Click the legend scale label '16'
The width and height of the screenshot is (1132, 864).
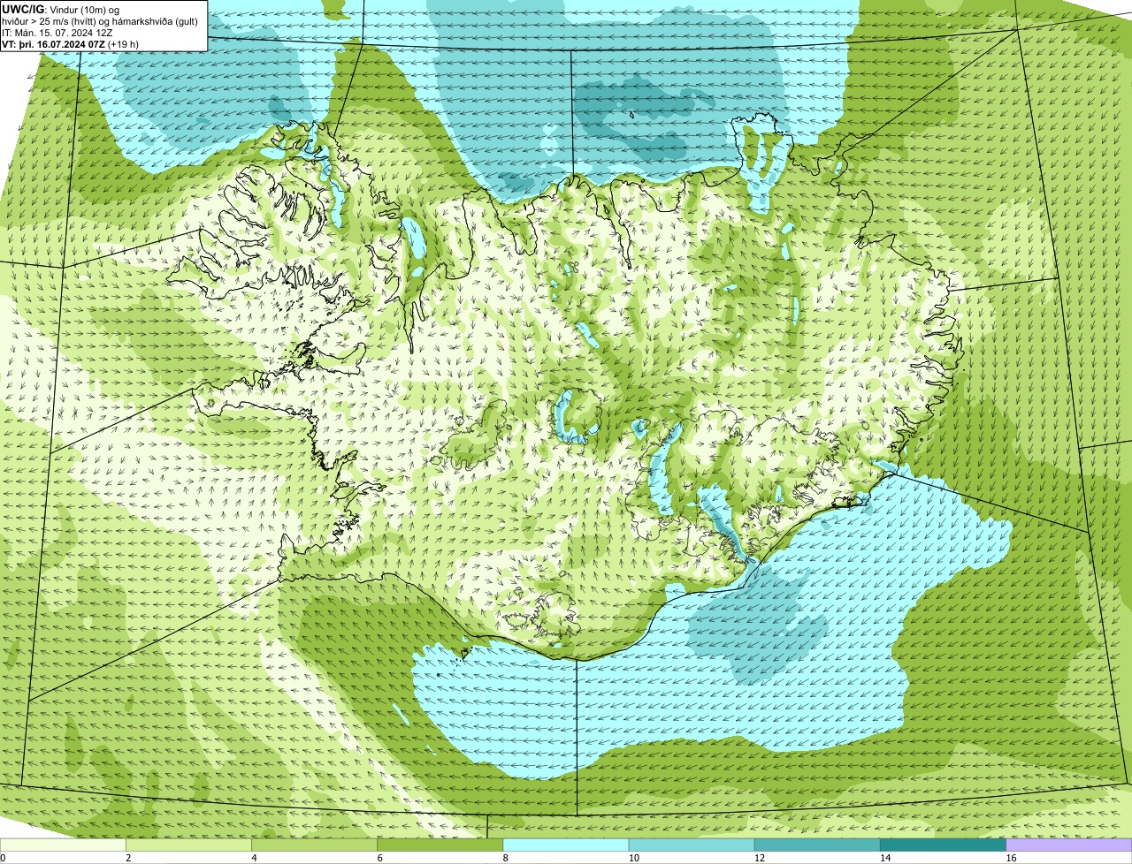(x=1011, y=858)
